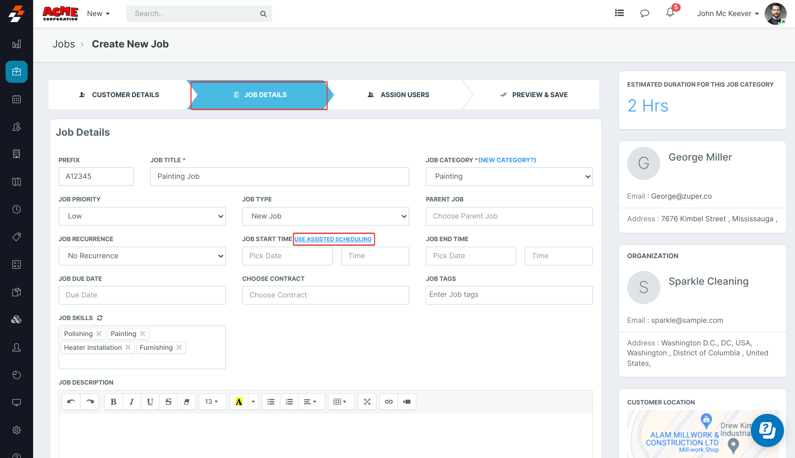This screenshot has width=795, height=458.
Task: Open the calendar icon in sidebar
Action: (16, 99)
